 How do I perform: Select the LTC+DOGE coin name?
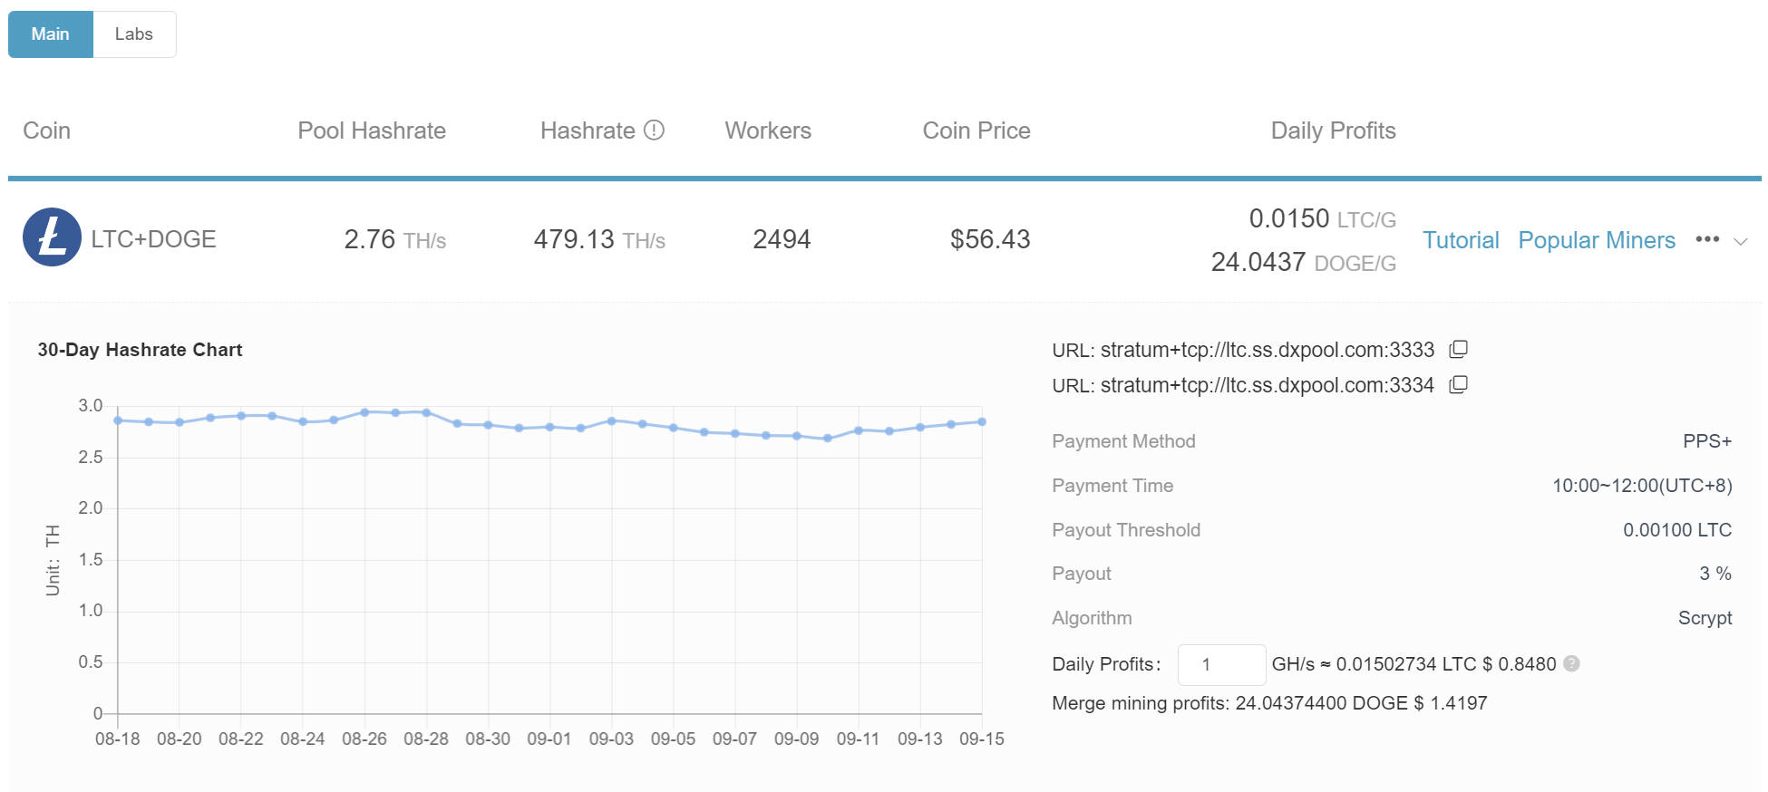pos(153,239)
